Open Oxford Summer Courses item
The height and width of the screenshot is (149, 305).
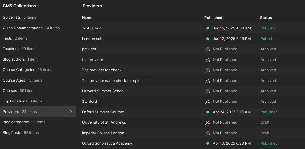click(x=103, y=112)
